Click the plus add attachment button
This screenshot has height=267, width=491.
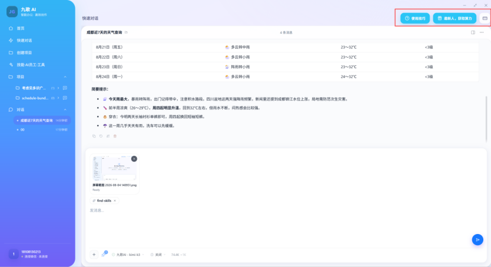(x=94, y=255)
